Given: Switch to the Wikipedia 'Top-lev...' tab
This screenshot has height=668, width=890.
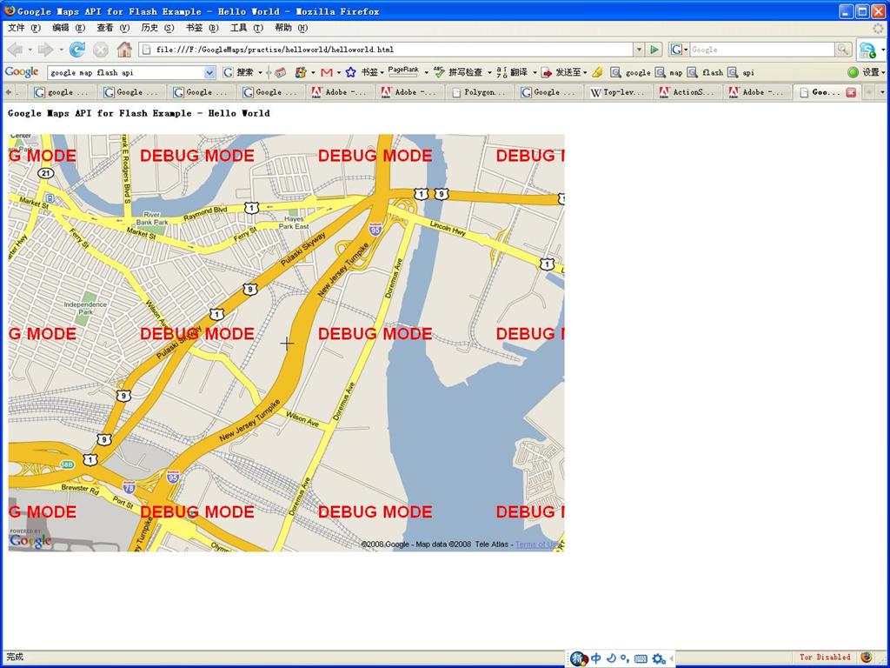Looking at the screenshot, I should pos(618,92).
